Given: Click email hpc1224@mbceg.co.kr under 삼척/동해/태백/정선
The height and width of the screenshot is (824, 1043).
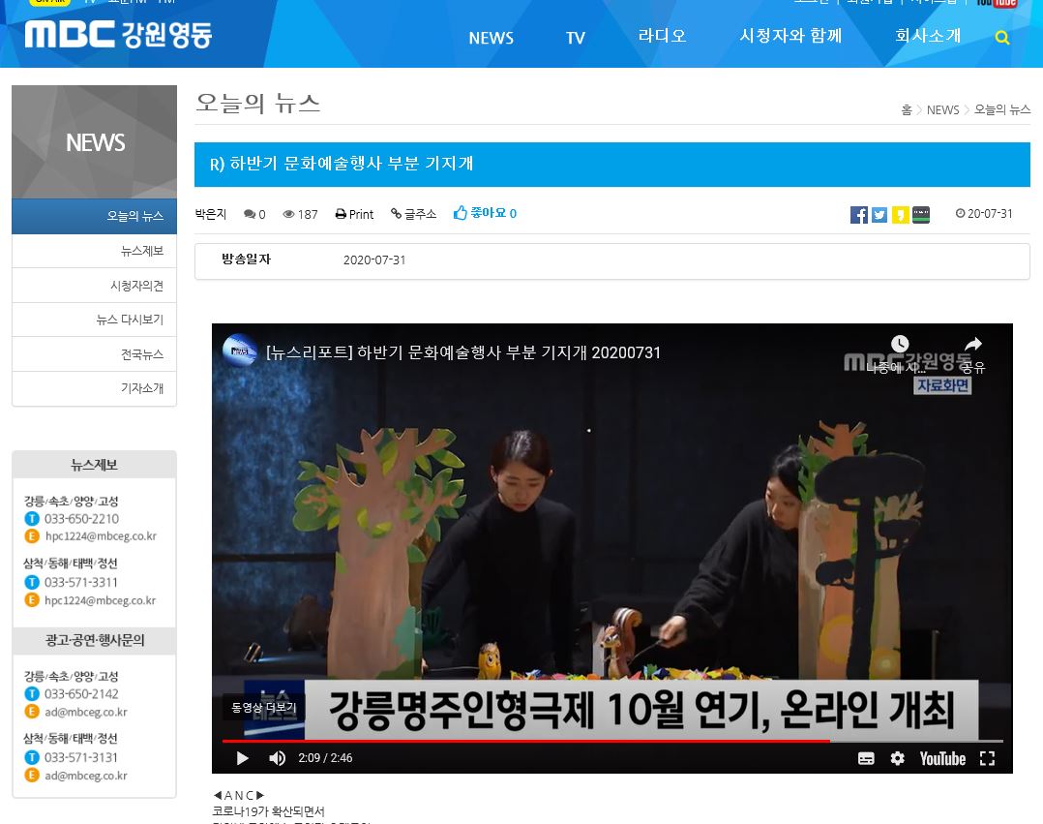Looking at the screenshot, I should click(100, 600).
